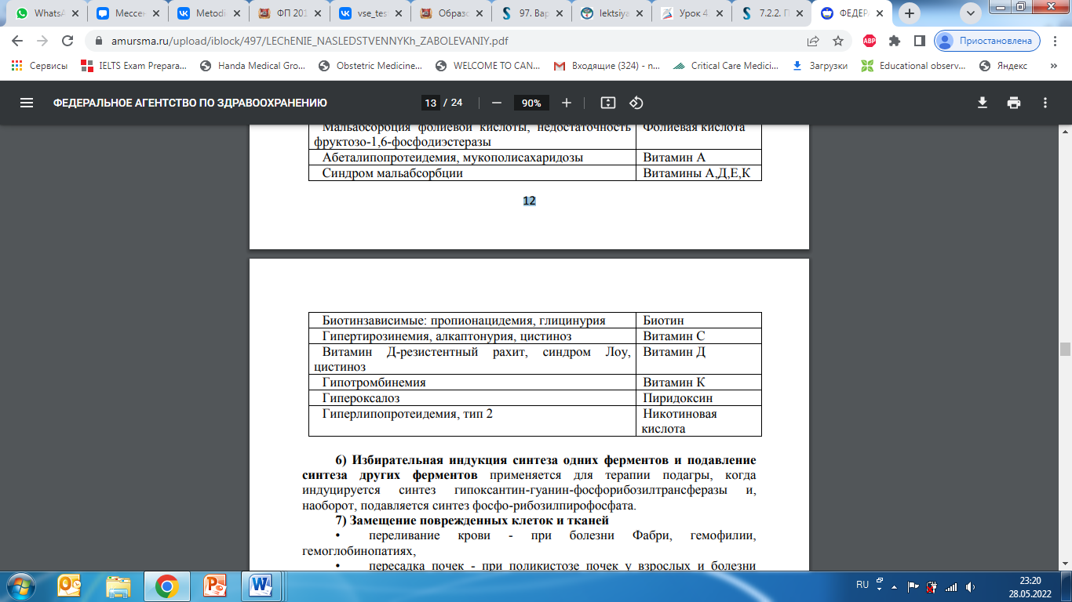Bookmark this page with the star
1072x602 pixels.
[x=838, y=41]
